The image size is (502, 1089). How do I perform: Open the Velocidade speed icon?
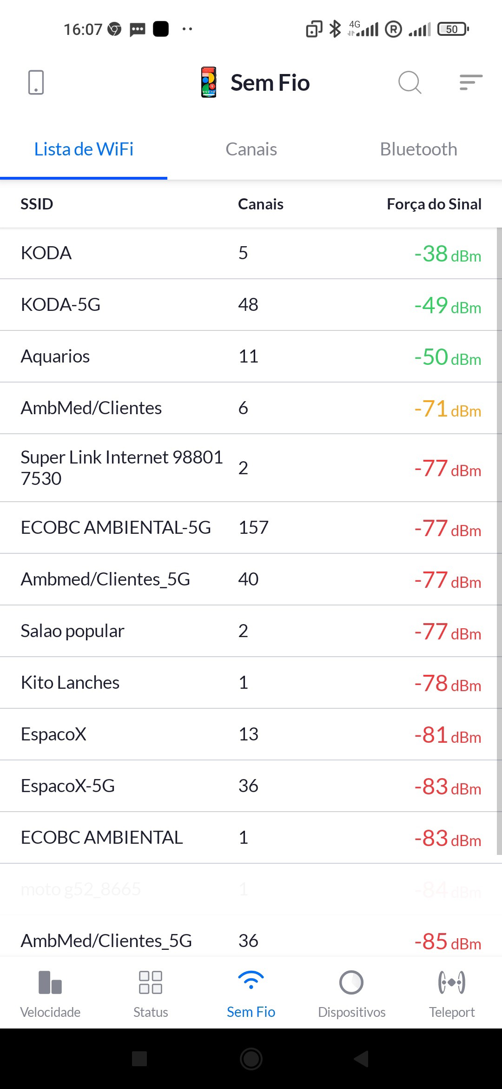50,982
